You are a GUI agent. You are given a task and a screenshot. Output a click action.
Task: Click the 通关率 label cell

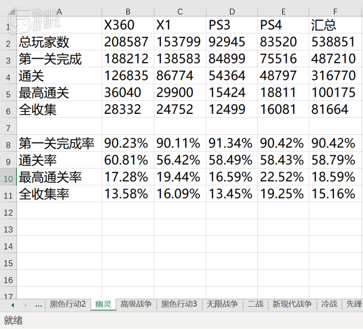[59, 160]
